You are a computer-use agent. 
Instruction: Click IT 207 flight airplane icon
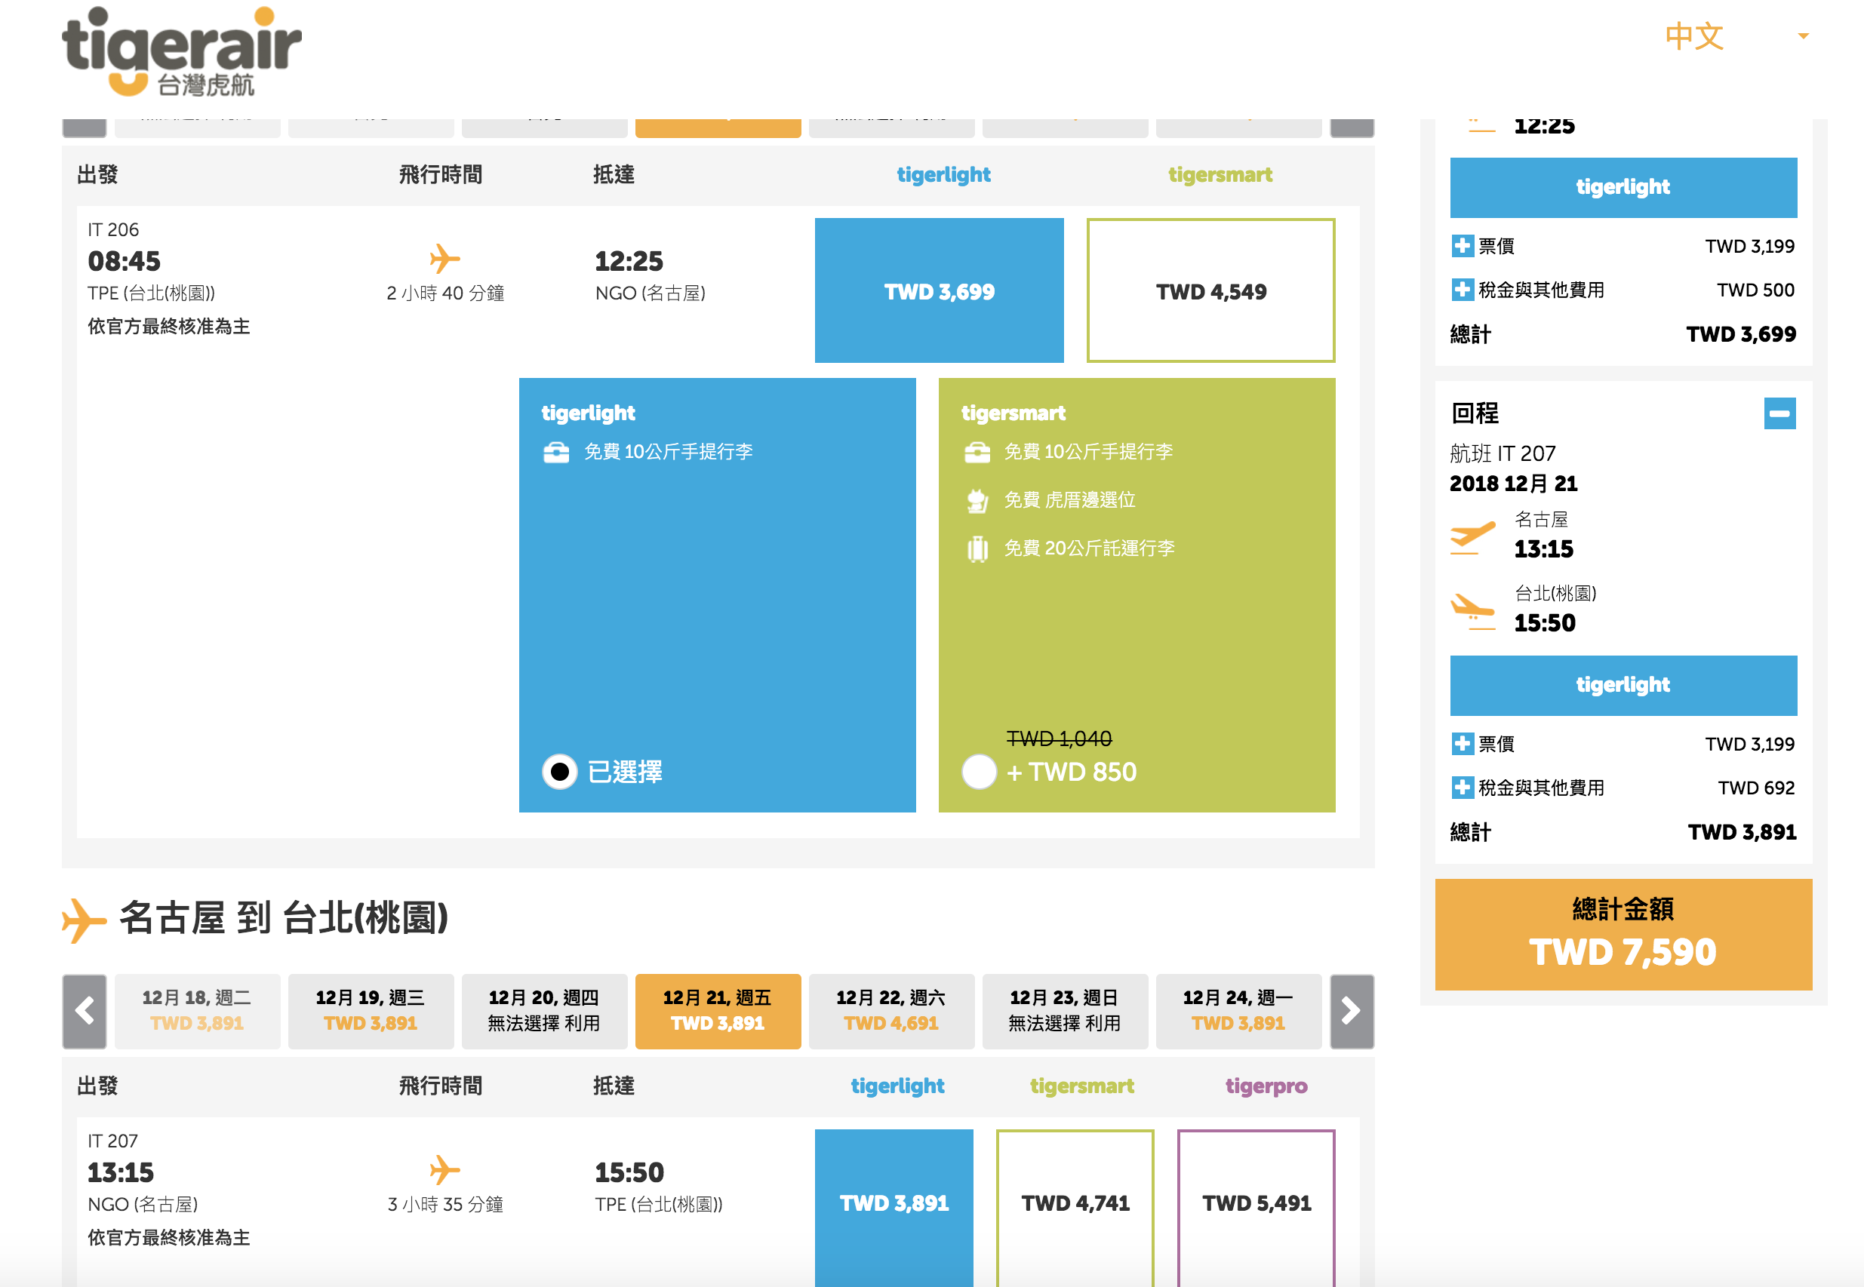tap(444, 1170)
